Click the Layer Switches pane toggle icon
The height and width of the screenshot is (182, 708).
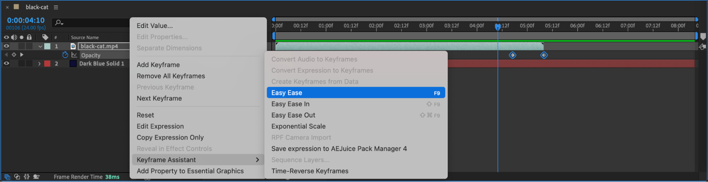[x=7, y=177]
